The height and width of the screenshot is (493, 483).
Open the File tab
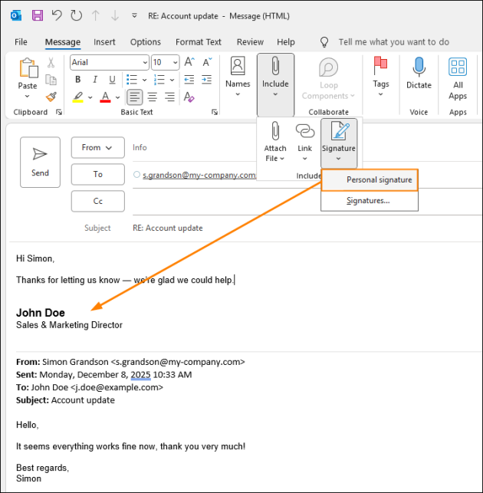click(x=21, y=42)
